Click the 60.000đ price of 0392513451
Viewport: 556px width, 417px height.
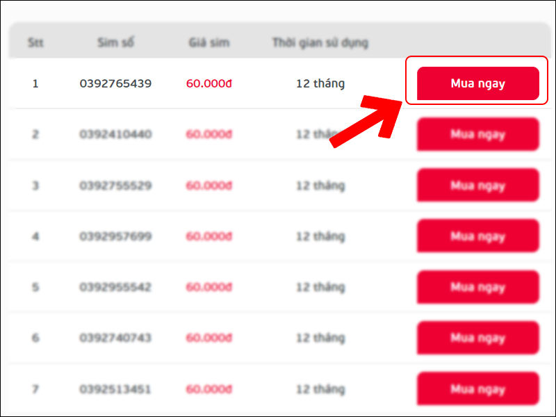[209, 389]
